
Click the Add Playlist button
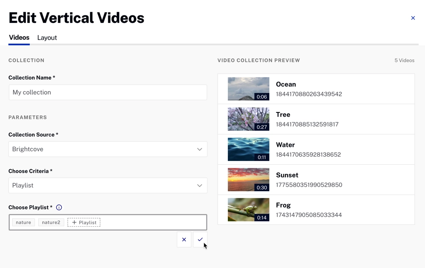click(x=84, y=222)
